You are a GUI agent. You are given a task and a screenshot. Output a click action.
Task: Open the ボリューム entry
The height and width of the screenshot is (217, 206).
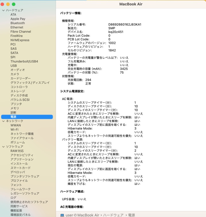[18, 142]
